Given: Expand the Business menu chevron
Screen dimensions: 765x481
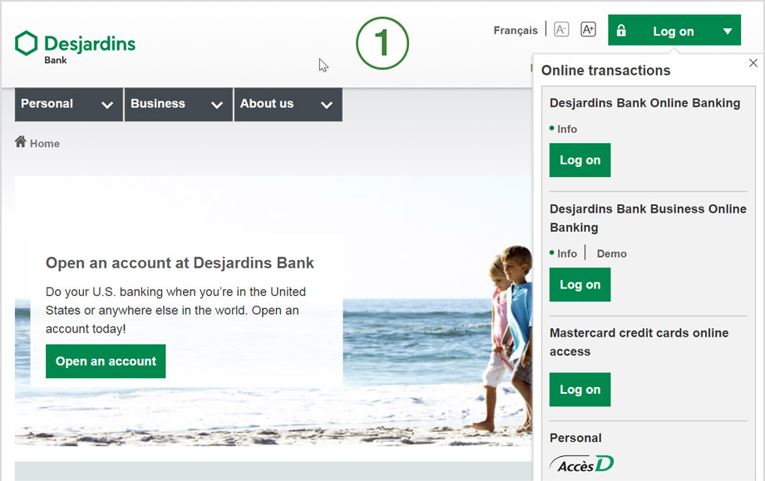Looking at the screenshot, I should click(x=217, y=105).
